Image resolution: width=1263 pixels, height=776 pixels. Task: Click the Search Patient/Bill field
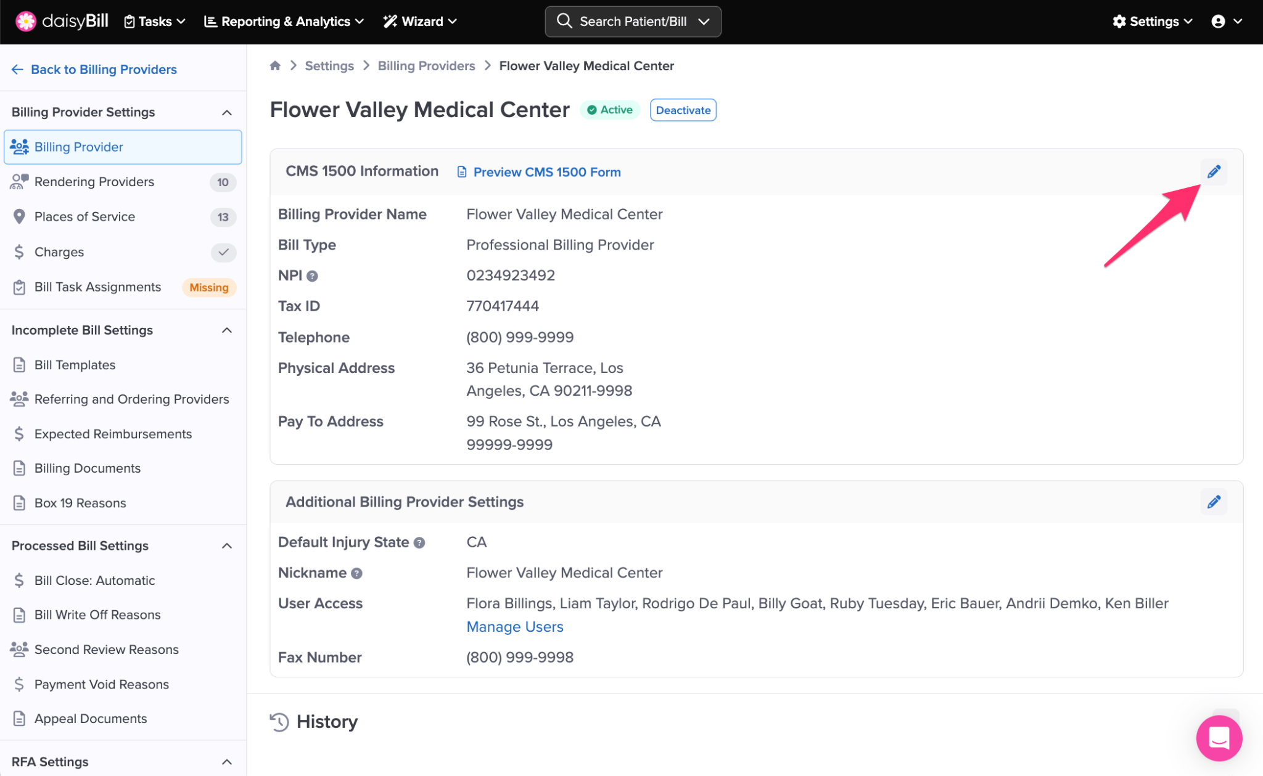point(633,22)
